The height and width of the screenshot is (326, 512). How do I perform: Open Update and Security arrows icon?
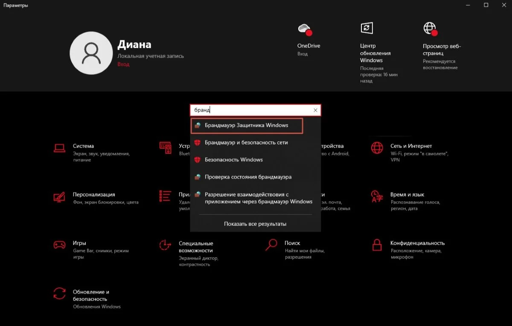pyautogui.click(x=59, y=294)
